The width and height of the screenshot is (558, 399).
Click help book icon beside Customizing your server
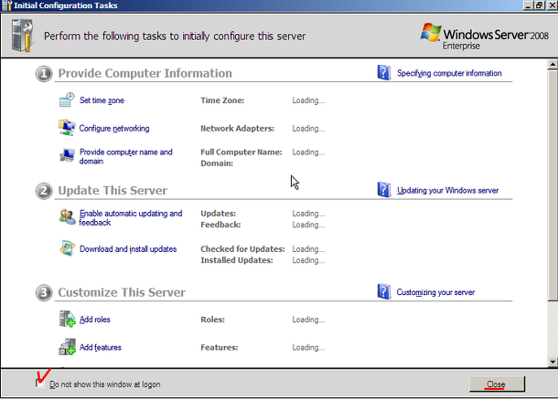(x=384, y=291)
